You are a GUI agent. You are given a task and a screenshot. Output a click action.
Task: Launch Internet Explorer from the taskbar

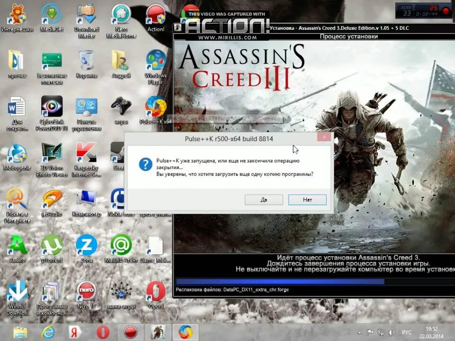pos(48,332)
